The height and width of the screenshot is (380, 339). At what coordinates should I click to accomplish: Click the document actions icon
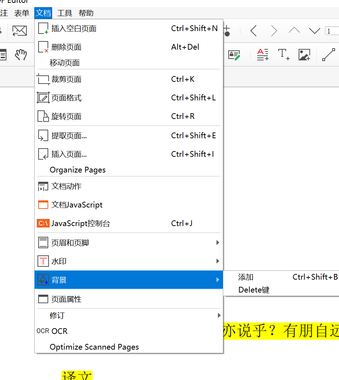pyautogui.click(x=43, y=186)
